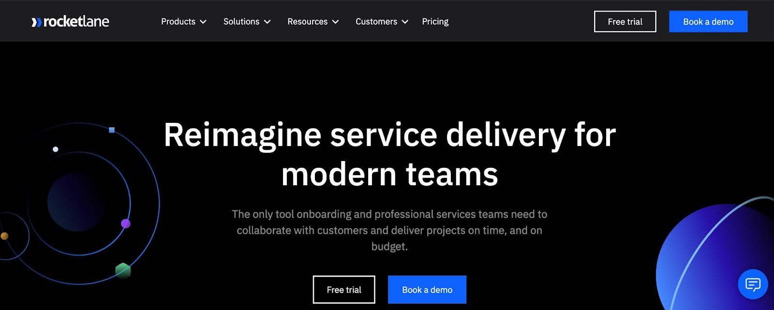Expand the Resources menu
The image size is (774, 310).
tap(313, 22)
